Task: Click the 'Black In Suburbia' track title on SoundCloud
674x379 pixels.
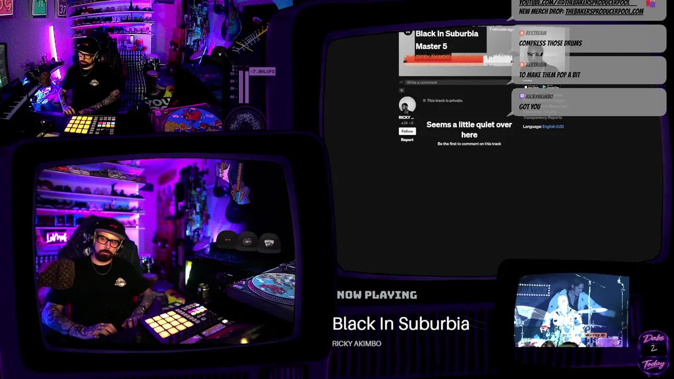Action: click(x=447, y=34)
